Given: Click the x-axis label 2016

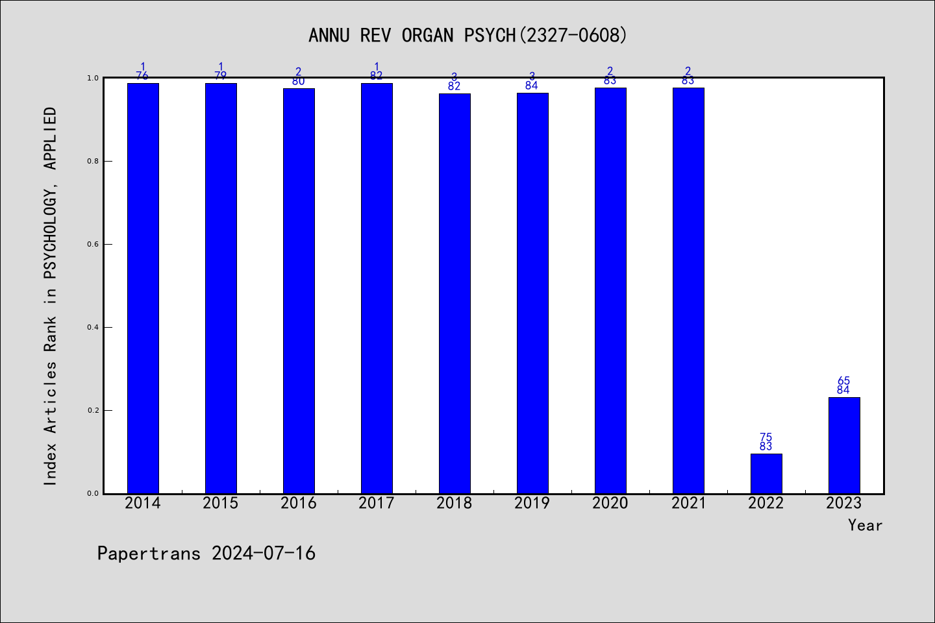Looking at the screenshot, I should click(299, 503).
